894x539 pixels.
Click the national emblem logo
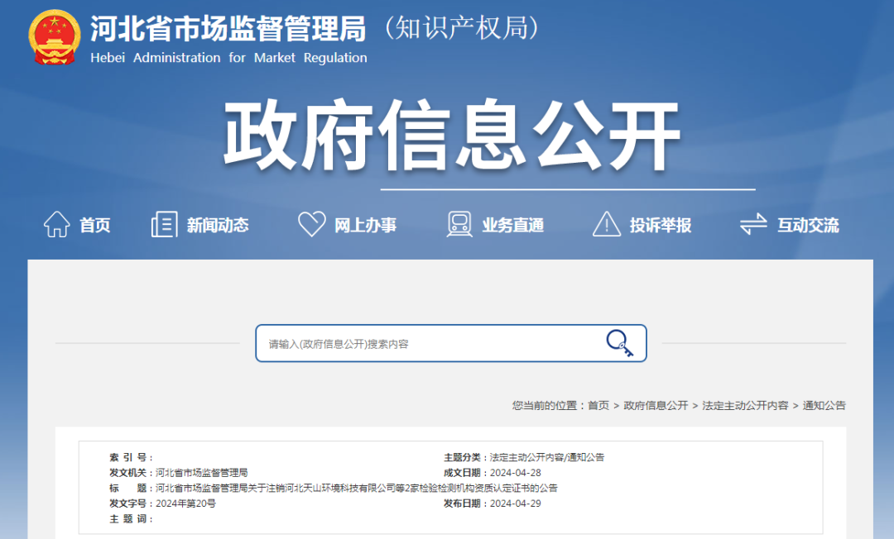53,36
